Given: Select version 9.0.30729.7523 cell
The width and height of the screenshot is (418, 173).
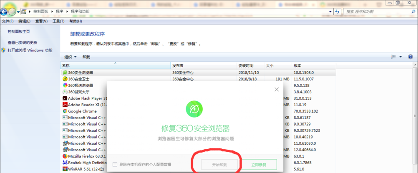Looking at the screenshot, I should 307,130.
